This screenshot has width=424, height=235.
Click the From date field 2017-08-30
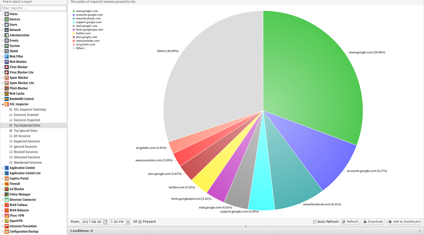(92, 222)
